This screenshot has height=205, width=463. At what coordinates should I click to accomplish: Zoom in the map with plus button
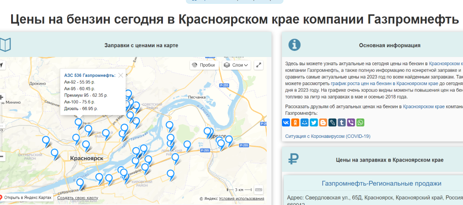tap(1, 97)
